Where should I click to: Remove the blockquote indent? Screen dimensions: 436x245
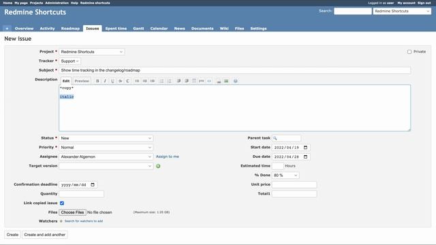(186, 81)
